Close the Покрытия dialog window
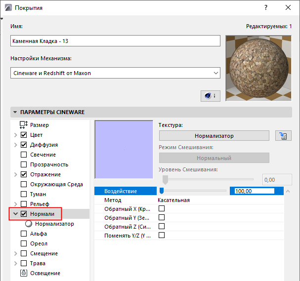The image size is (300, 281). tap(288, 7)
